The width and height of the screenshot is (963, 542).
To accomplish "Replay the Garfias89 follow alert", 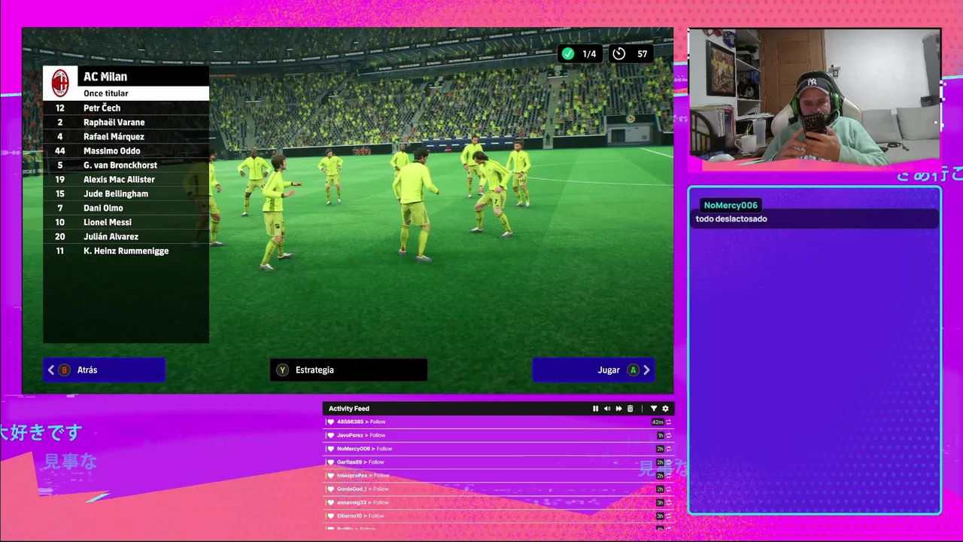I will (668, 462).
